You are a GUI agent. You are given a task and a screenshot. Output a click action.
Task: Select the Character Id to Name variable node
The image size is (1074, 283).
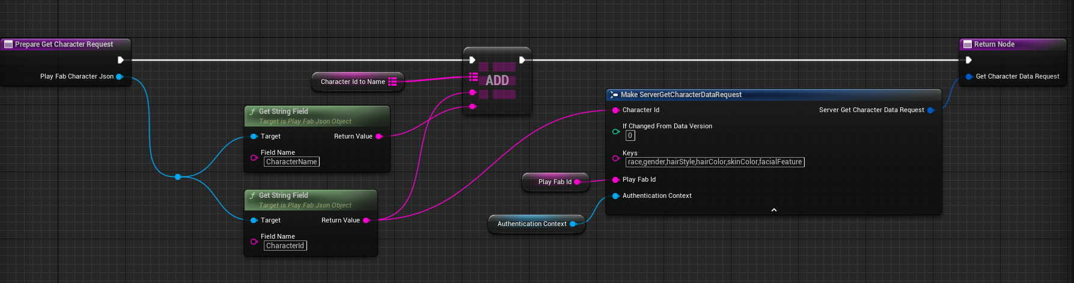point(358,82)
